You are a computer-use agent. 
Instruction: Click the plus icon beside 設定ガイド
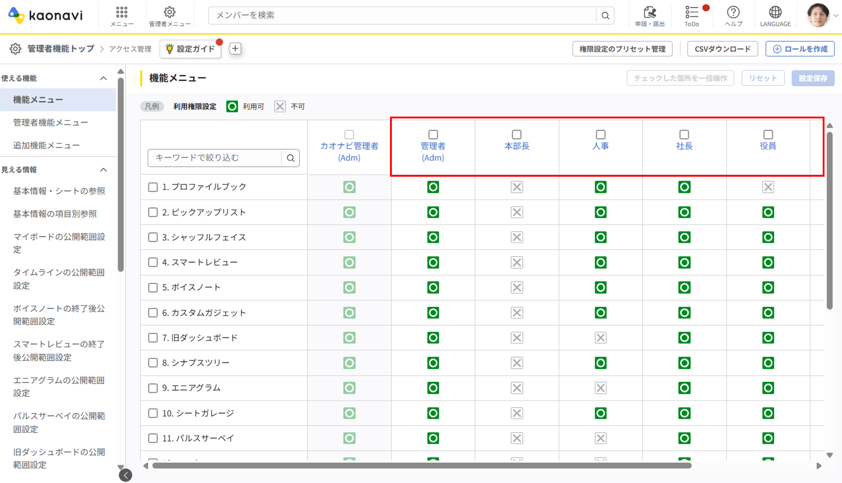click(x=235, y=48)
